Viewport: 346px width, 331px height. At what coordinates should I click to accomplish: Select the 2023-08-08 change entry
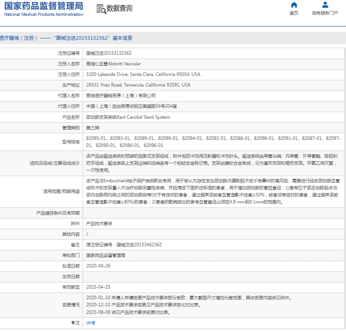[128, 312]
